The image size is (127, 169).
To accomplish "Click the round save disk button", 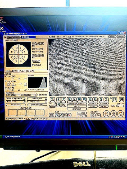I will (114, 114).
